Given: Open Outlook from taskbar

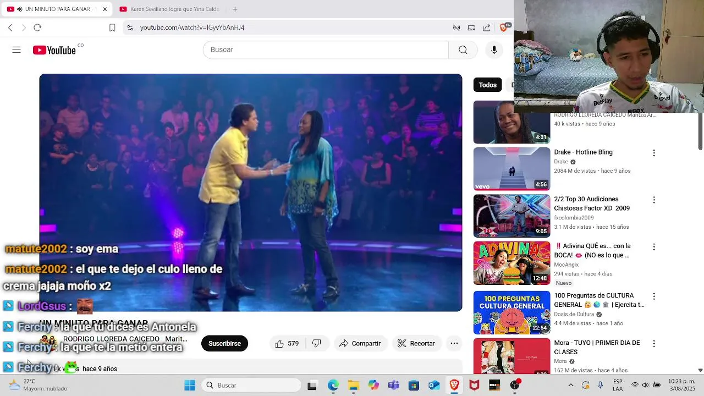Looking at the screenshot, I should 434,386.
